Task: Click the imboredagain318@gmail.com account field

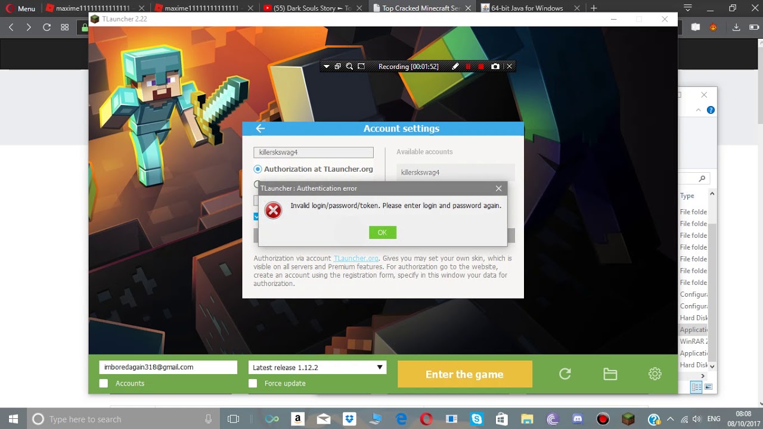Action: pos(168,367)
